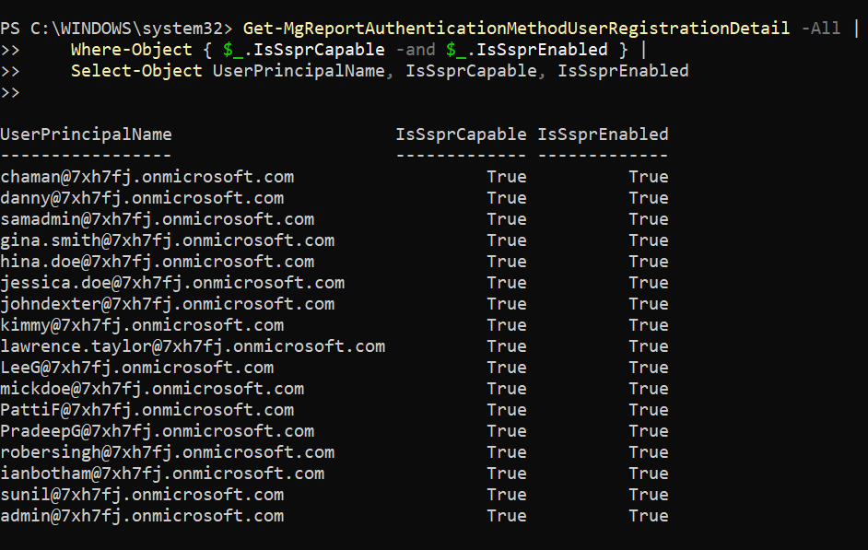The image size is (868, 550).
Task: Select the danny@7xh7fj.onmicrosoft.com row text
Action: pos(142,198)
